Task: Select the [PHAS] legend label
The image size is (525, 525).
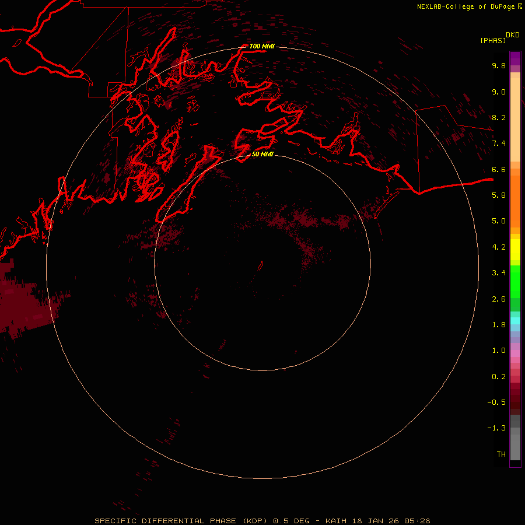Action: pyautogui.click(x=493, y=40)
